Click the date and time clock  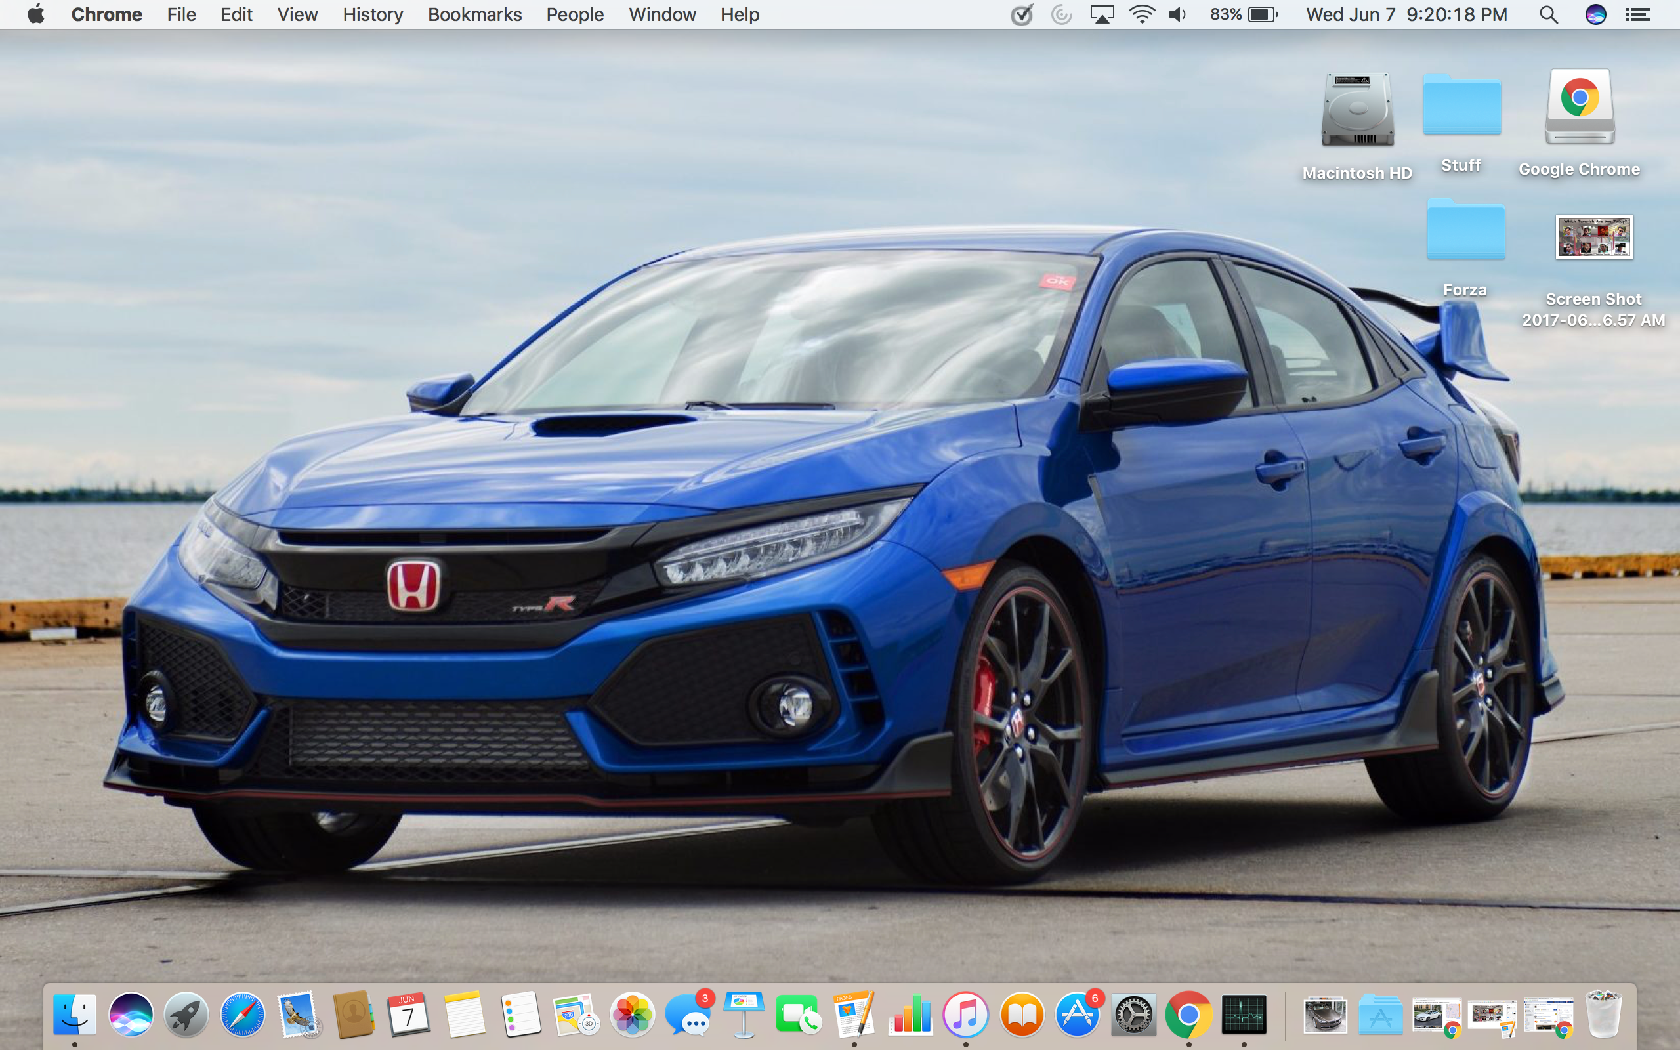click(1406, 14)
